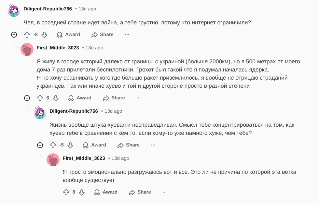Downvote the last comment scored 8
Image resolution: width=319 pixels, height=204 pixels.
(82, 192)
